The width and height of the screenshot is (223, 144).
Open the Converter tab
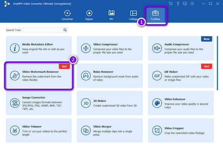coord(67,15)
